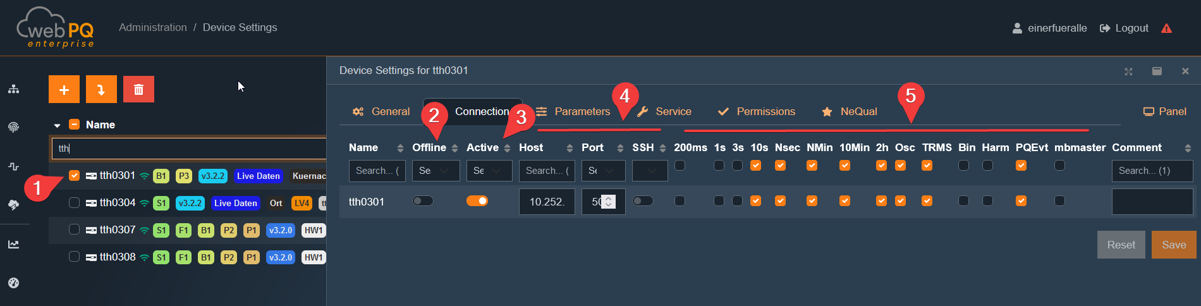The image size is (1201, 306).
Task: Click the Reset button
Action: click(x=1121, y=245)
